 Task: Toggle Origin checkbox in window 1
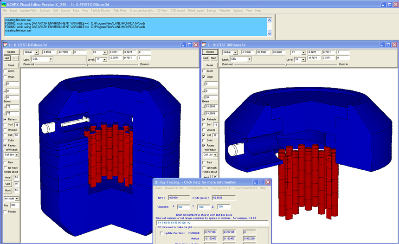tap(6, 77)
